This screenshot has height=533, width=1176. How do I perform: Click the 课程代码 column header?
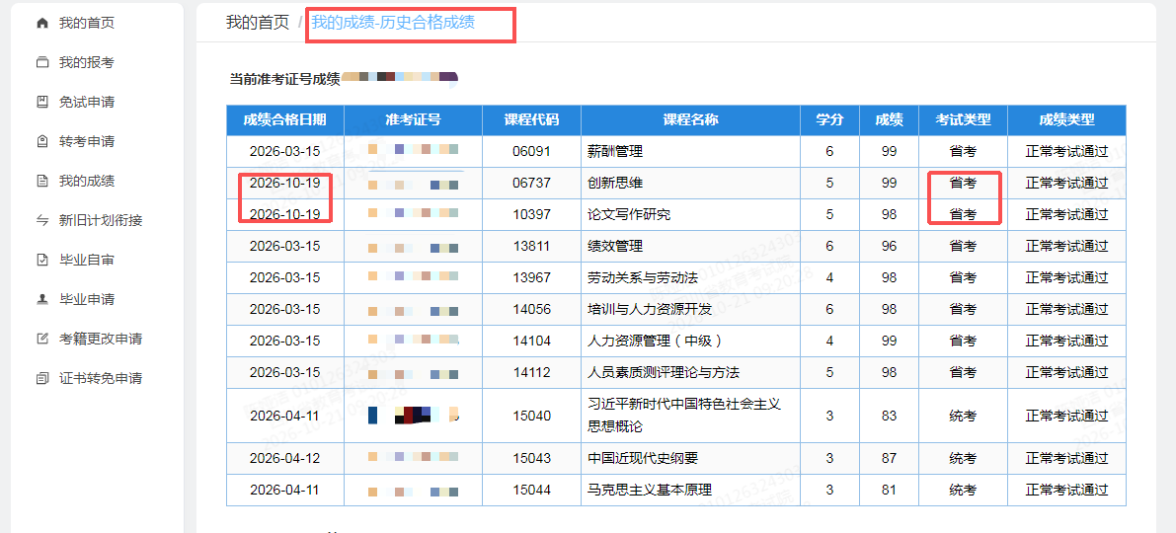pos(532,120)
